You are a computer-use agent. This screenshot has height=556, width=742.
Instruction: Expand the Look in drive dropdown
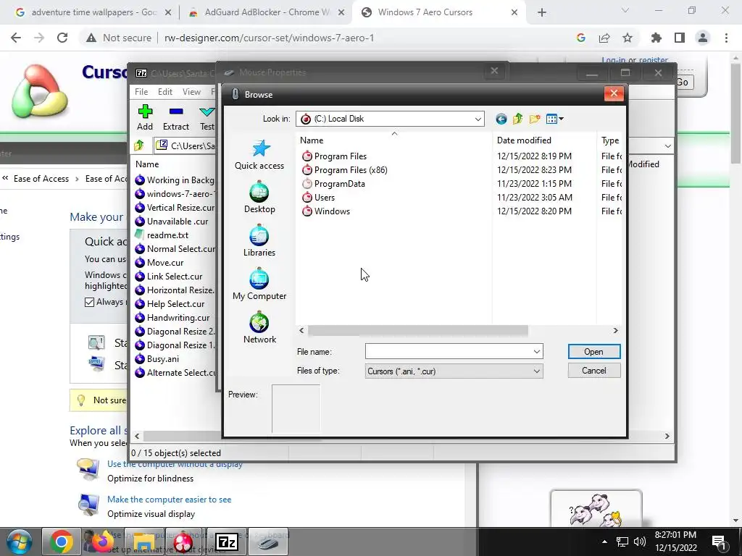pyautogui.click(x=478, y=119)
